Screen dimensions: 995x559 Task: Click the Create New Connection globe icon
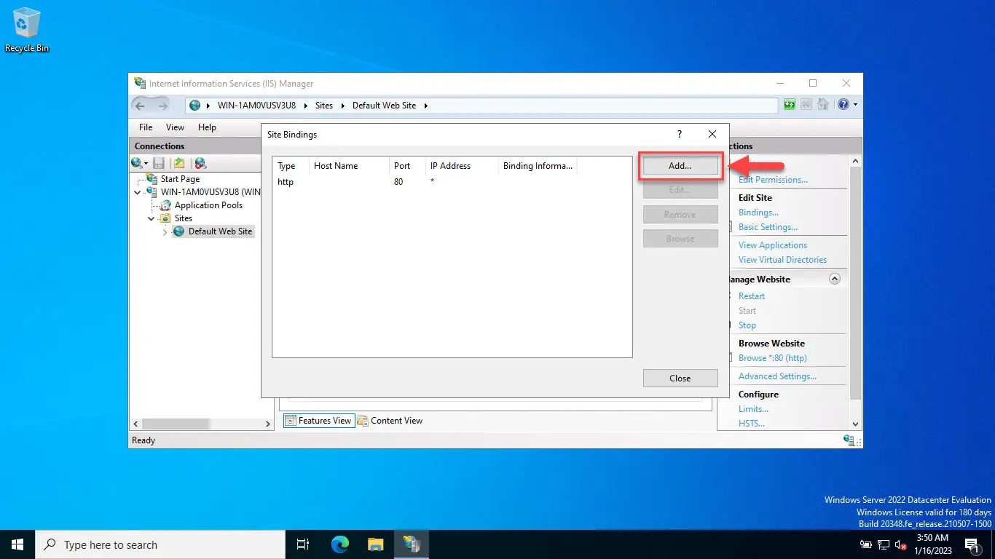pyautogui.click(x=137, y=163)
